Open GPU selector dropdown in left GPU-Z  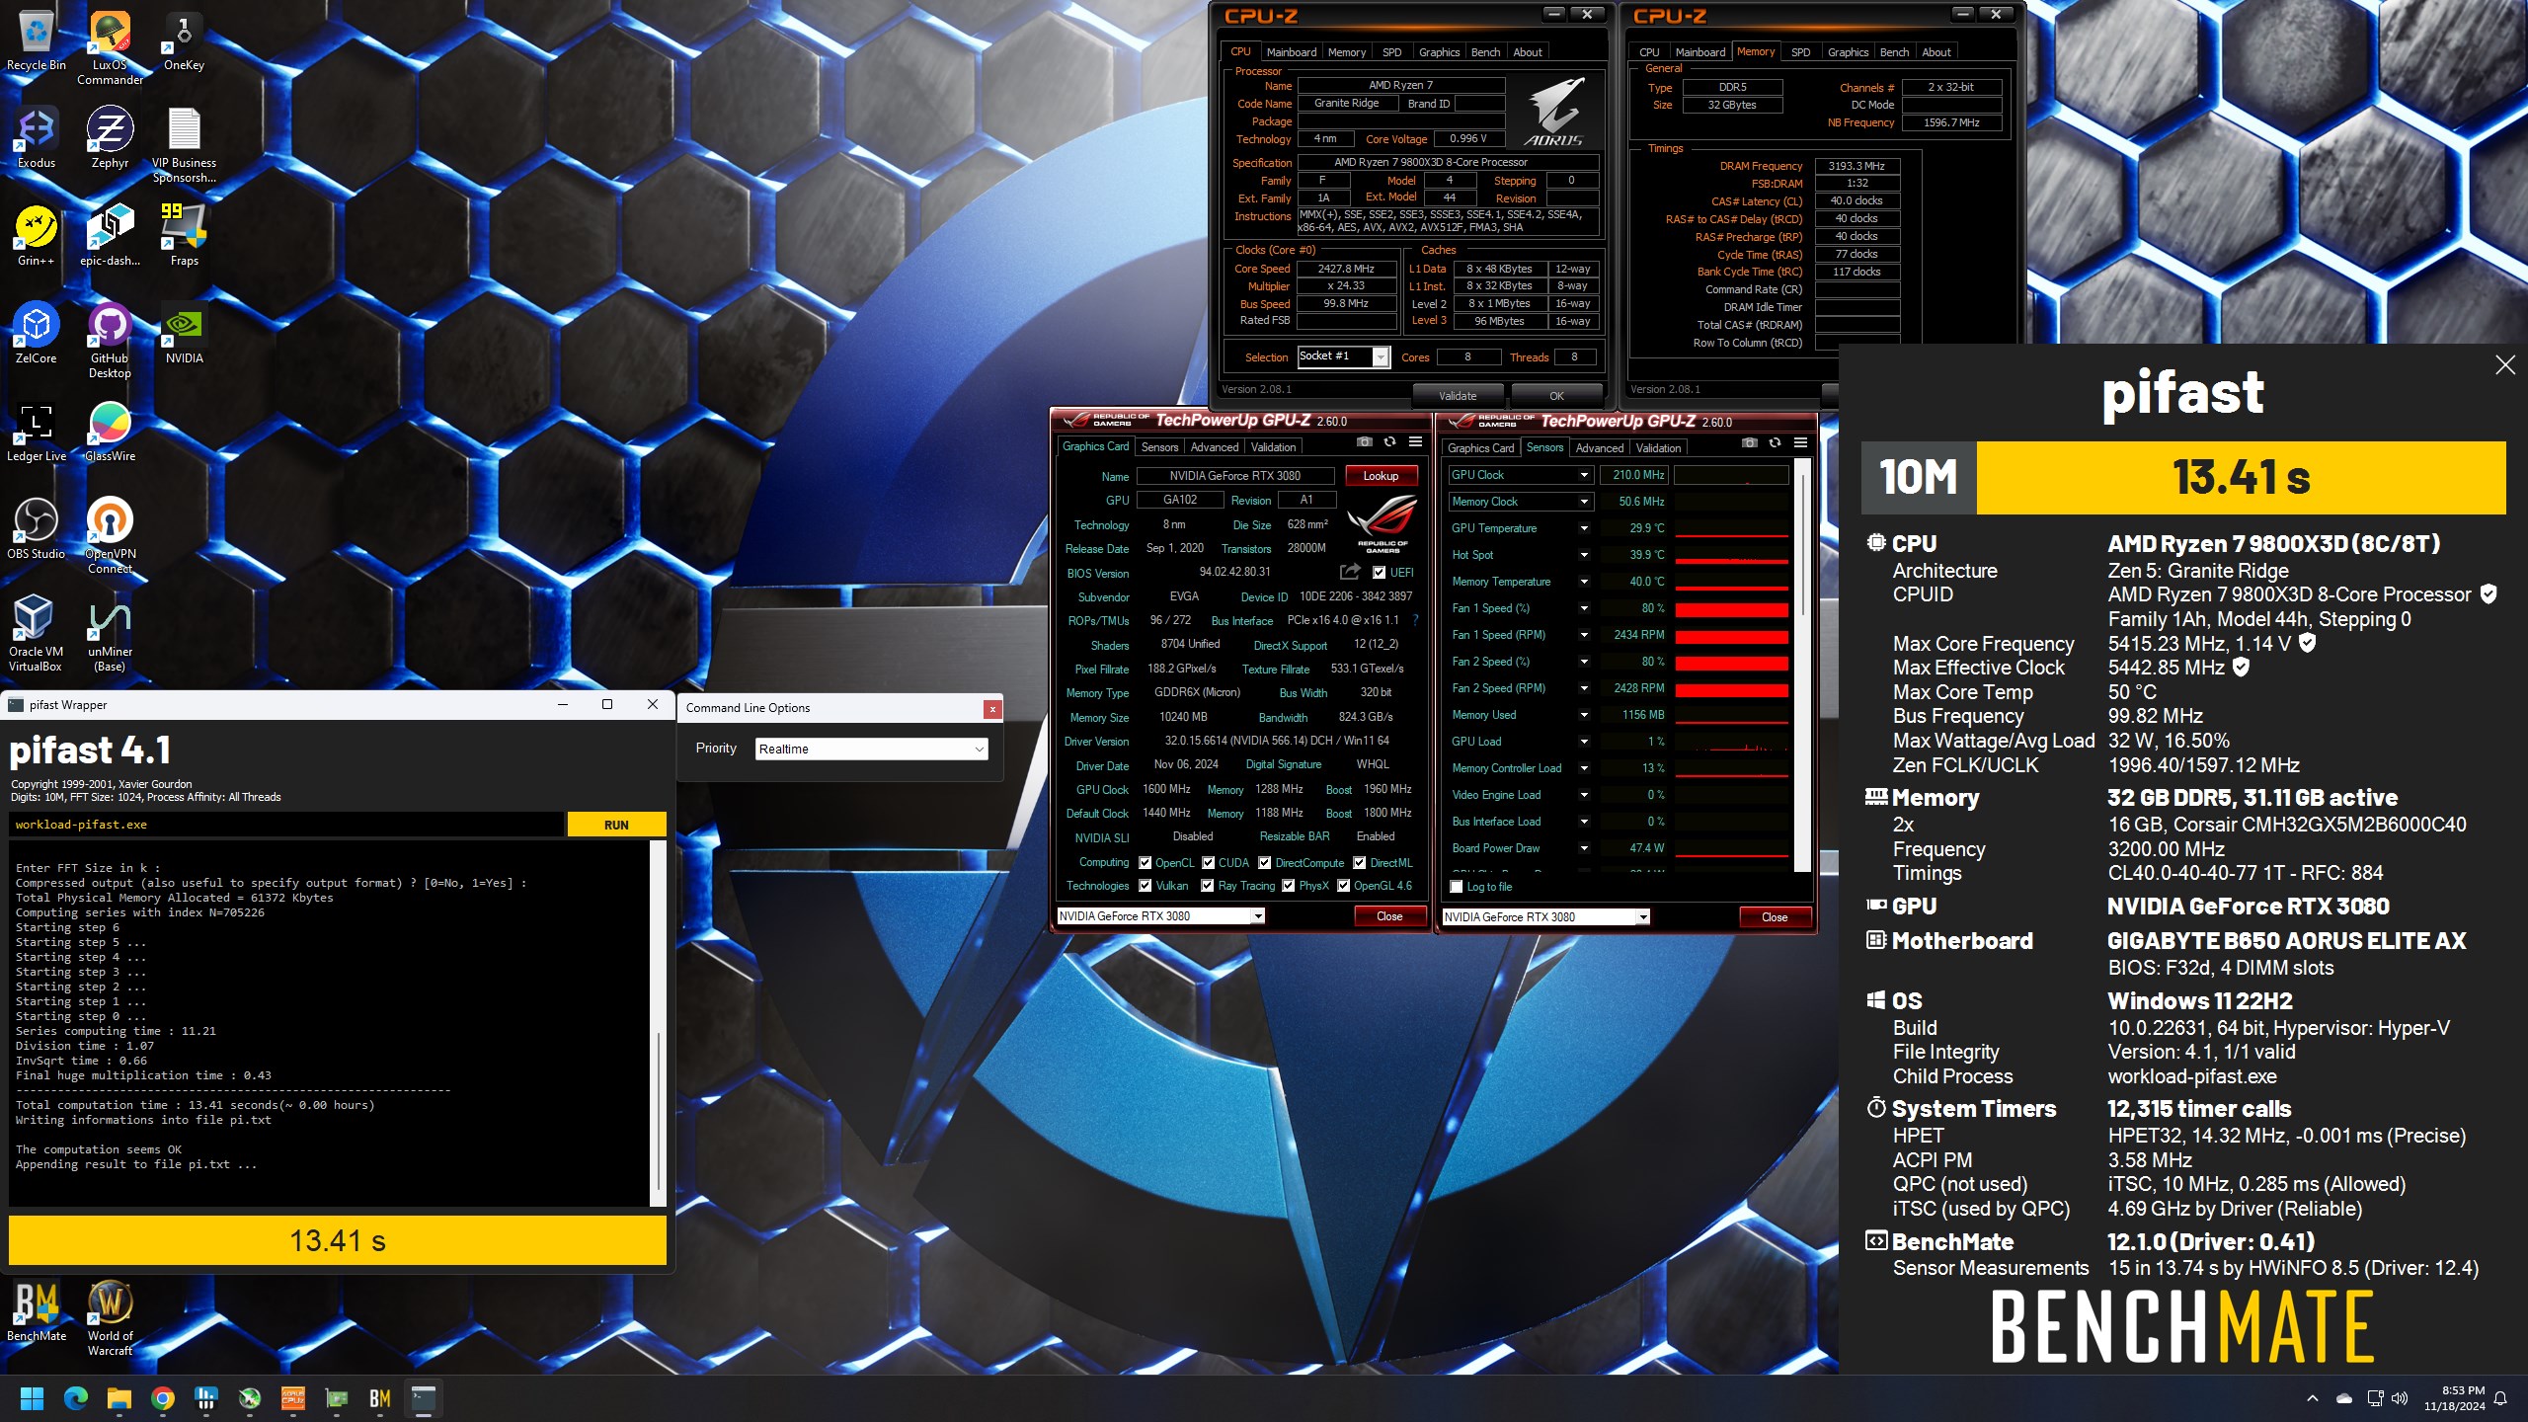[1161, 916]
